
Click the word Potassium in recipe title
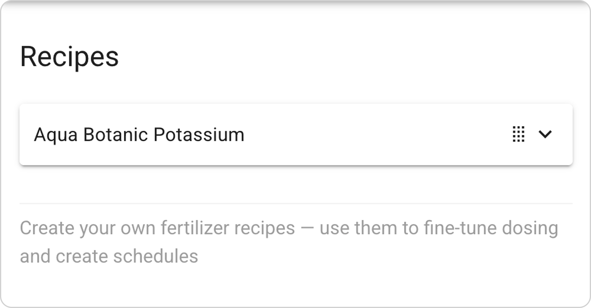199,135
